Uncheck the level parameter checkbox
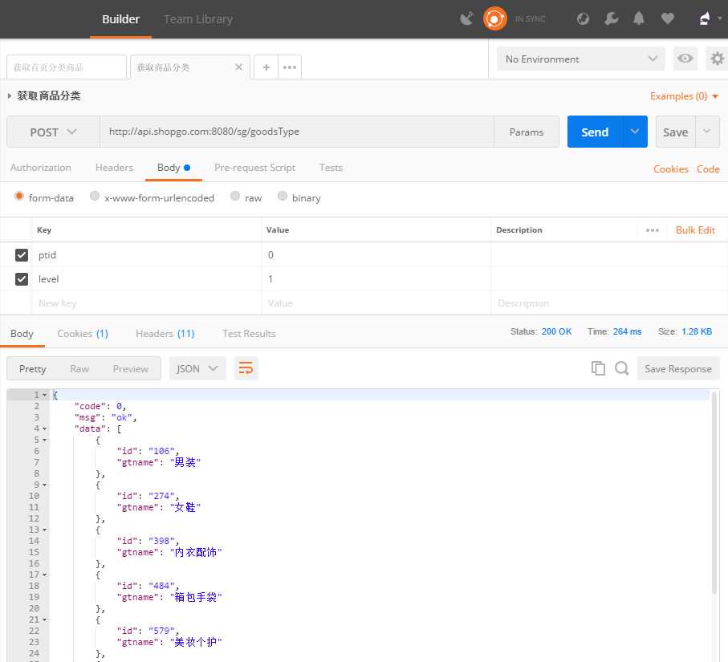This screenshot has width=728, height=662. click(x=22, y=279)
